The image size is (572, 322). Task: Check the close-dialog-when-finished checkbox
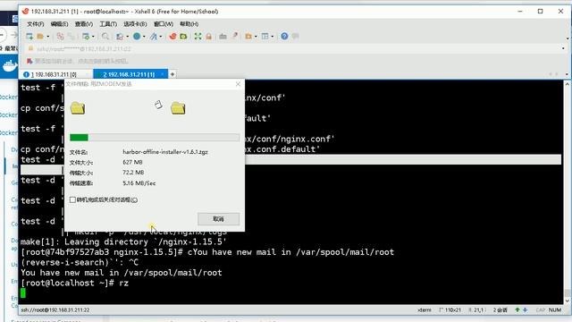(72, 199)
